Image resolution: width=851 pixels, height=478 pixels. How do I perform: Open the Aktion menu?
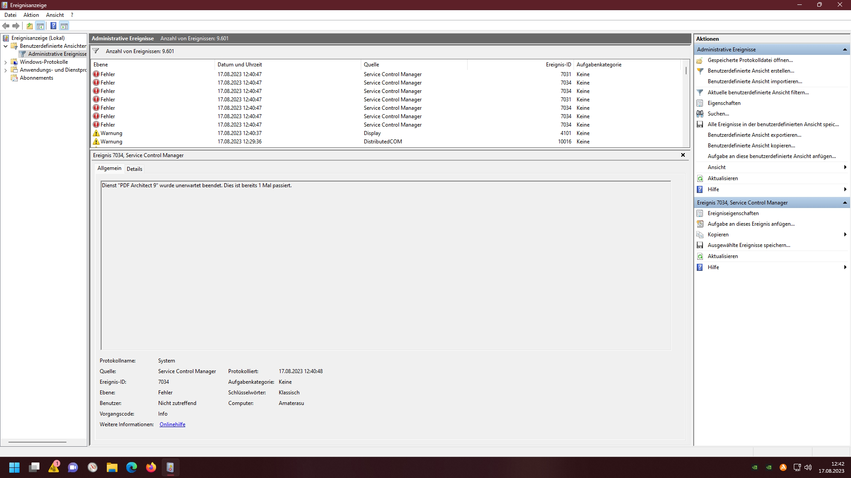31,15
